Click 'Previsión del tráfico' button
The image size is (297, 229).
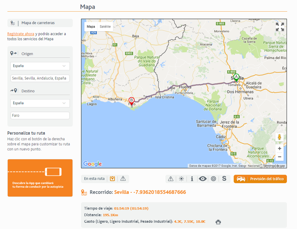pos(260,179)
